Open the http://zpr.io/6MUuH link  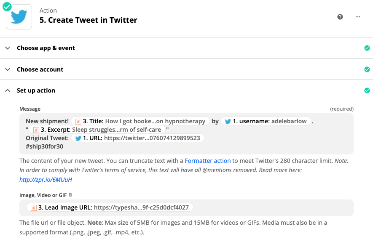point(46,180)
